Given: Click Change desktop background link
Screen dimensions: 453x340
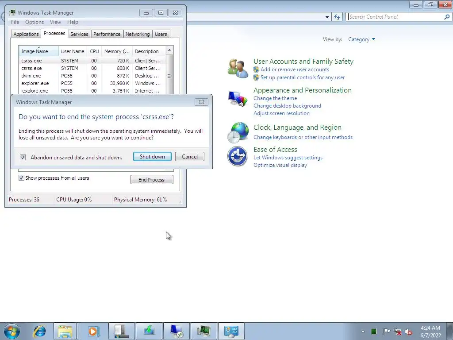Looking at the screenshot, I should pyautogui.click(x=287, y=106).
